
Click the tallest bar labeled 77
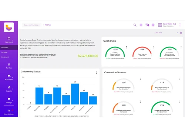(75, 94)
